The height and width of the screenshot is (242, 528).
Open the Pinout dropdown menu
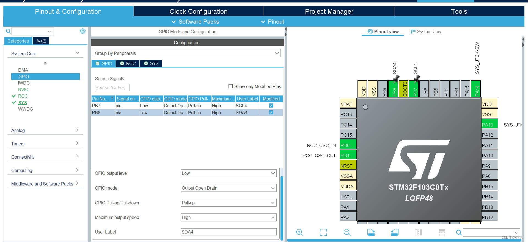pyautogui.click(x=272, y=22)
